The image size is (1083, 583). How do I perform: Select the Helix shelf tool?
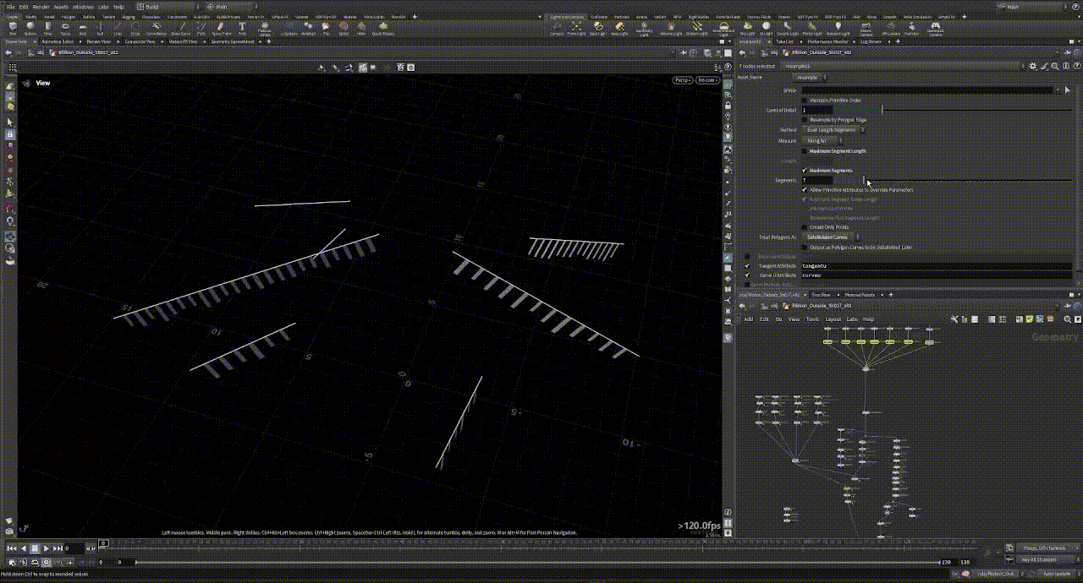click(x=361, y=28)
